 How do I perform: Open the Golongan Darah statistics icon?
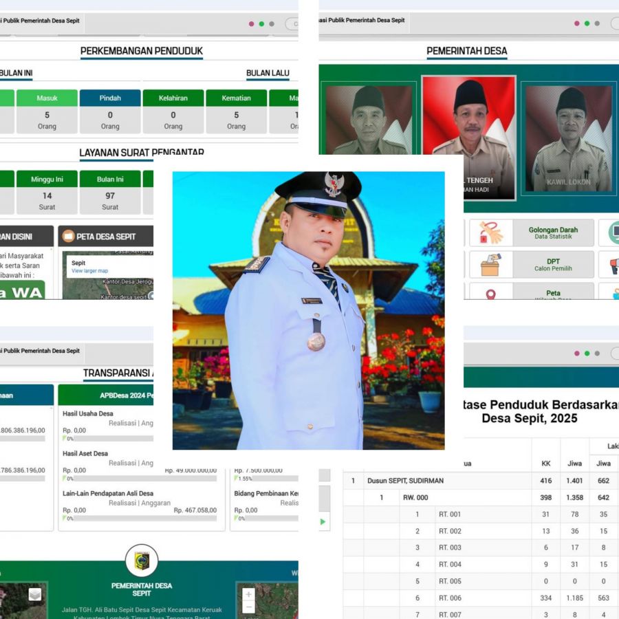490,232
